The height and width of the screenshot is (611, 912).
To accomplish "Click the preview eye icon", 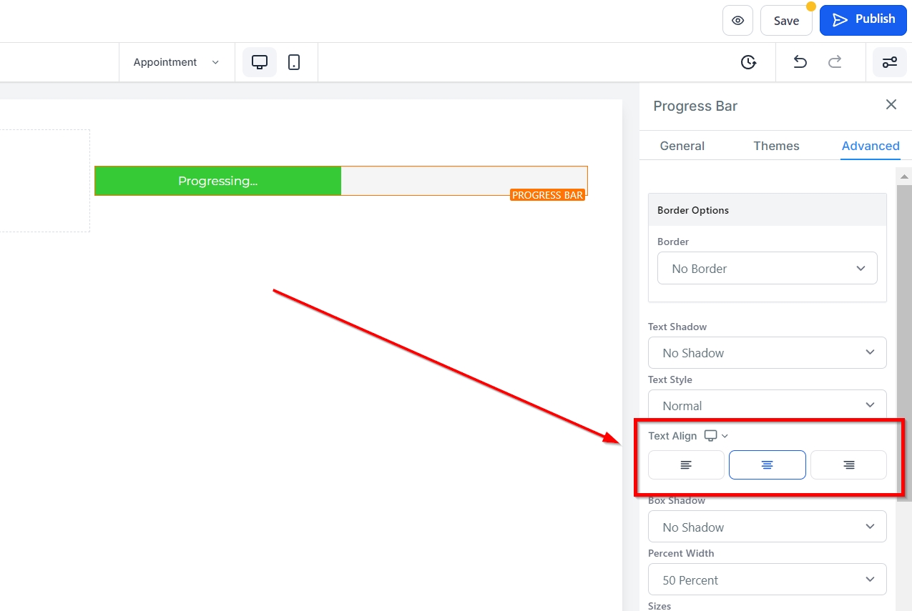I will coord(737,21).
